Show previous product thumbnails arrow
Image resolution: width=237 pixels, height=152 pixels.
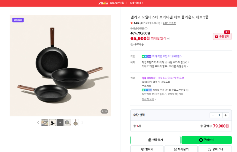click(x=38, y=122)
